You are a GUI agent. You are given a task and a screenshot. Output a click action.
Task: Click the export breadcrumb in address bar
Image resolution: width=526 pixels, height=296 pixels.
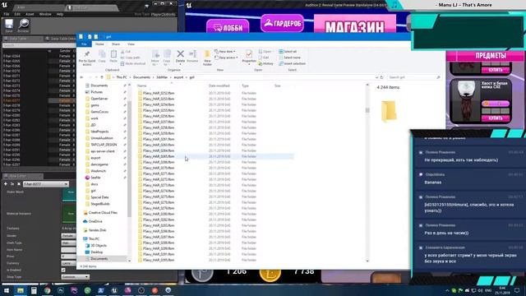point(178,77)
